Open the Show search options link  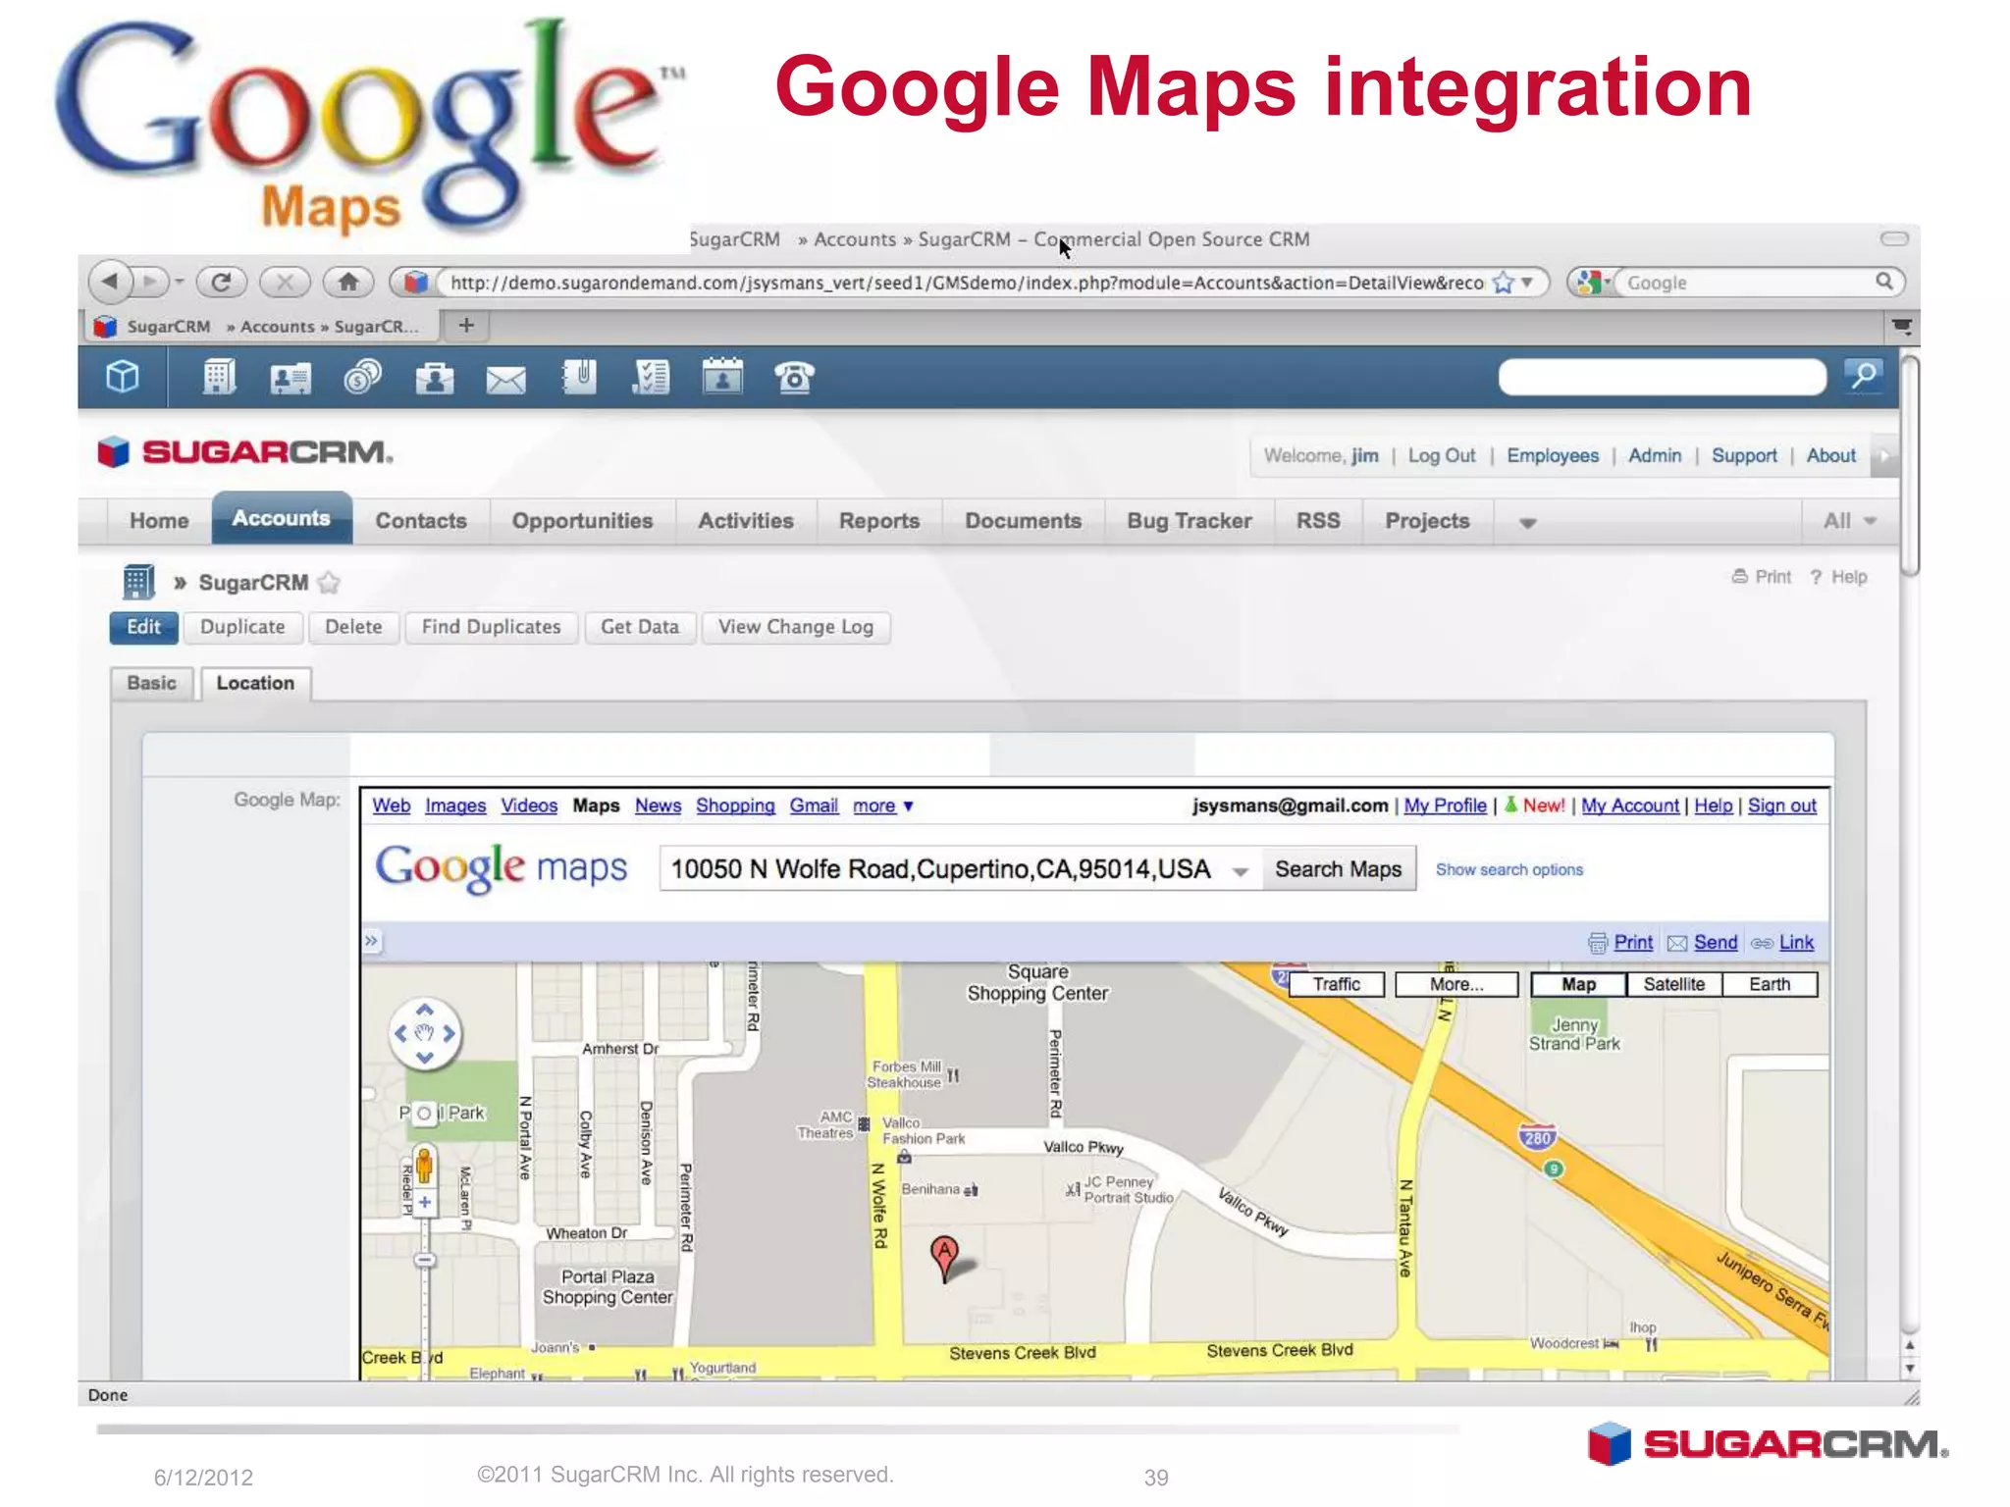click(x=1509, y=869)
